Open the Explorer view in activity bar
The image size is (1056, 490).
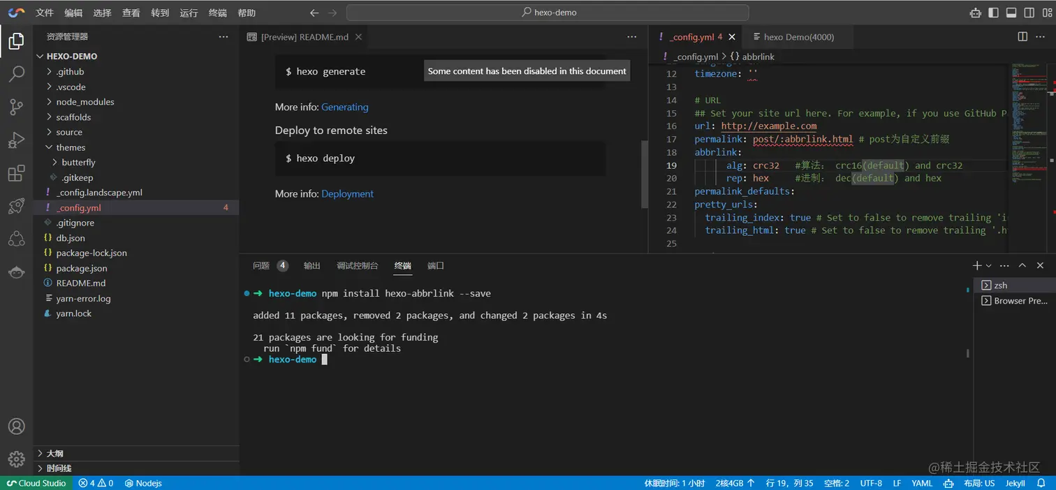(16, 40)
